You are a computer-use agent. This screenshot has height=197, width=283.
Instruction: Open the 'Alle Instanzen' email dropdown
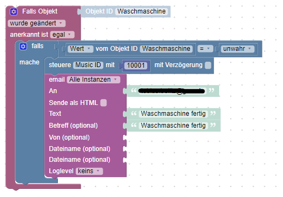click(93, 80)
